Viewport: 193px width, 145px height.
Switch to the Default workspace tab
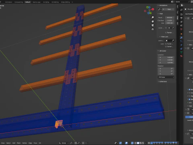(28, 2)
